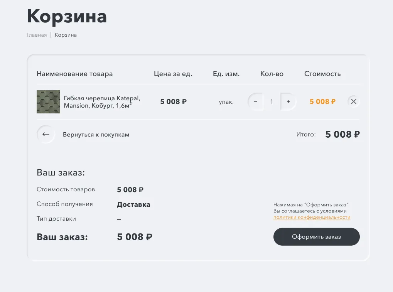Click the back arrow circle icon

46,134
